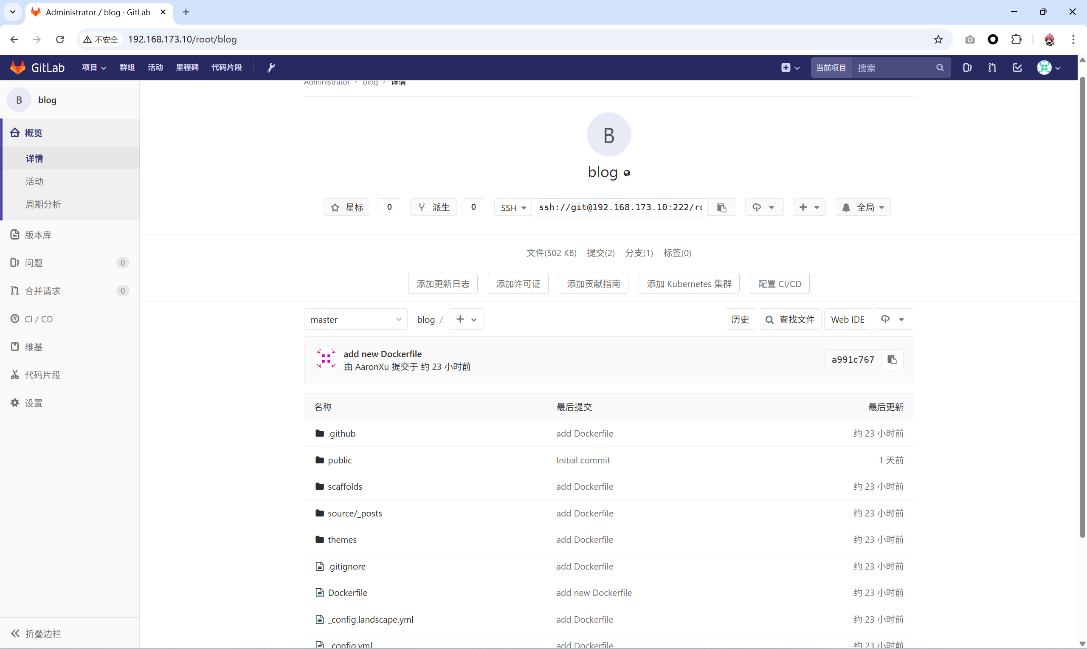Open the SSH protocol dropdown

coord(513,207)
